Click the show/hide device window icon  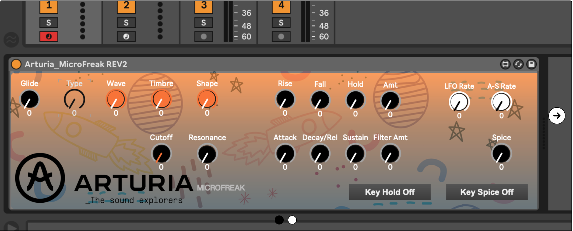505,64
